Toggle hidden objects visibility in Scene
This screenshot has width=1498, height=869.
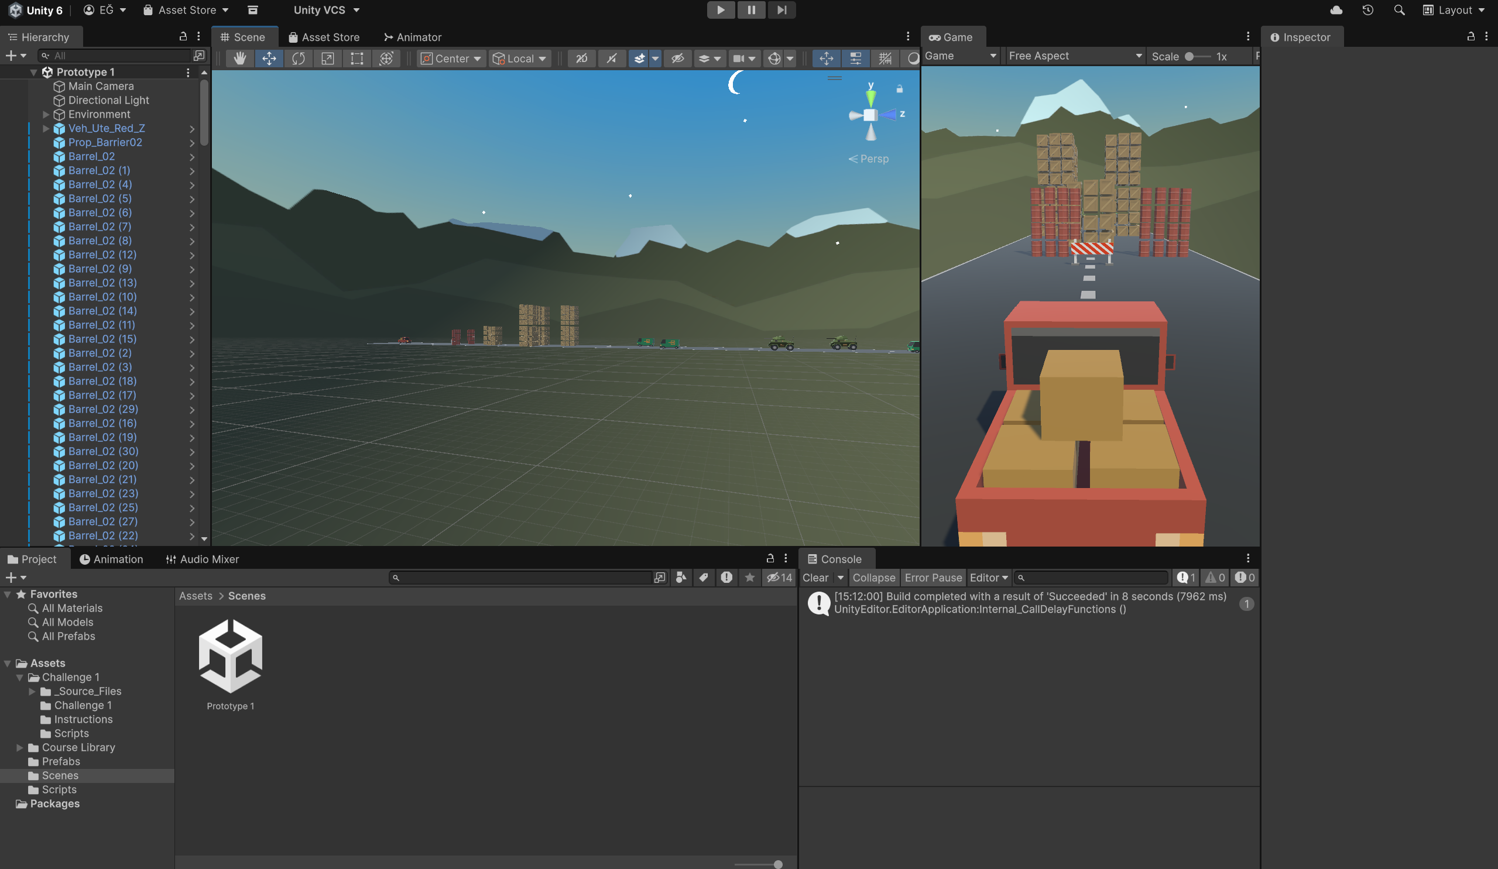click(x=677, y=59)
